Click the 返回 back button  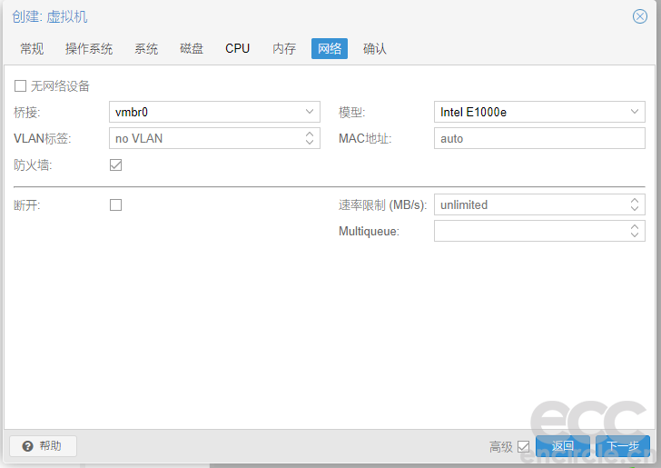click(563, 446)
